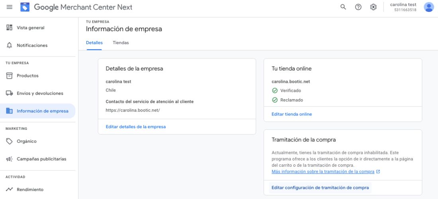Click the Detalles de la empresa heading
This screenshot has width=438, height=199.
[134, 68]
